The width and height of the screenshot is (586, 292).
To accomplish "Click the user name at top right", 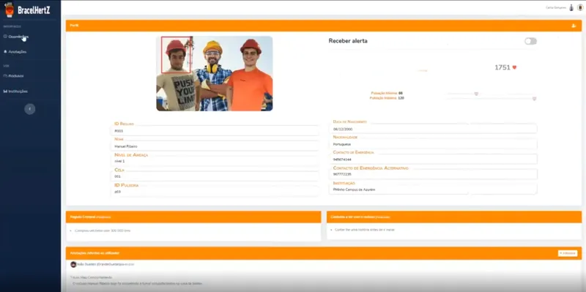I will click(x=557, y=8).
